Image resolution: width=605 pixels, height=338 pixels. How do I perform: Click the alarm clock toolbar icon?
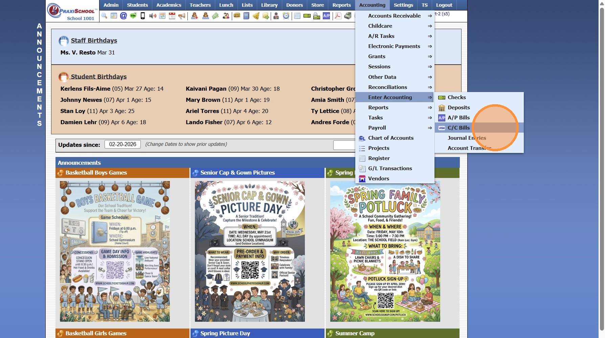pyautogui.click(x=286, y=16)
